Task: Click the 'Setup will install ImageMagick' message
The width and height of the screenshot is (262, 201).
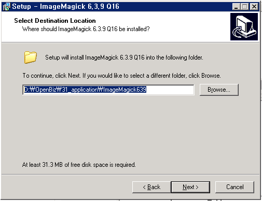Action: point(124,58)
